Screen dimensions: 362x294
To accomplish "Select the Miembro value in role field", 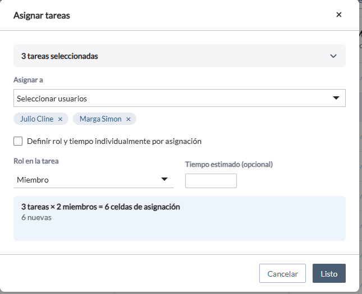I will [x=33, y=180].
